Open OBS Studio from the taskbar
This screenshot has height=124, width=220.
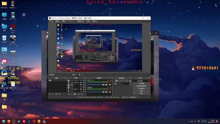point(14,121)
